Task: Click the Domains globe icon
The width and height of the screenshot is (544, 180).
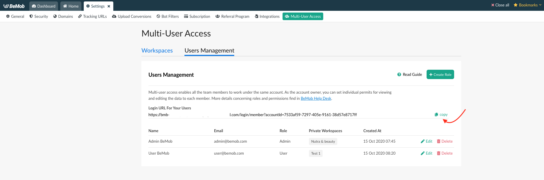Action: [55, 16]
